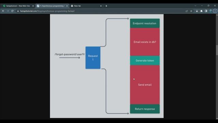Go back to the previous page

tap(3, 11)
